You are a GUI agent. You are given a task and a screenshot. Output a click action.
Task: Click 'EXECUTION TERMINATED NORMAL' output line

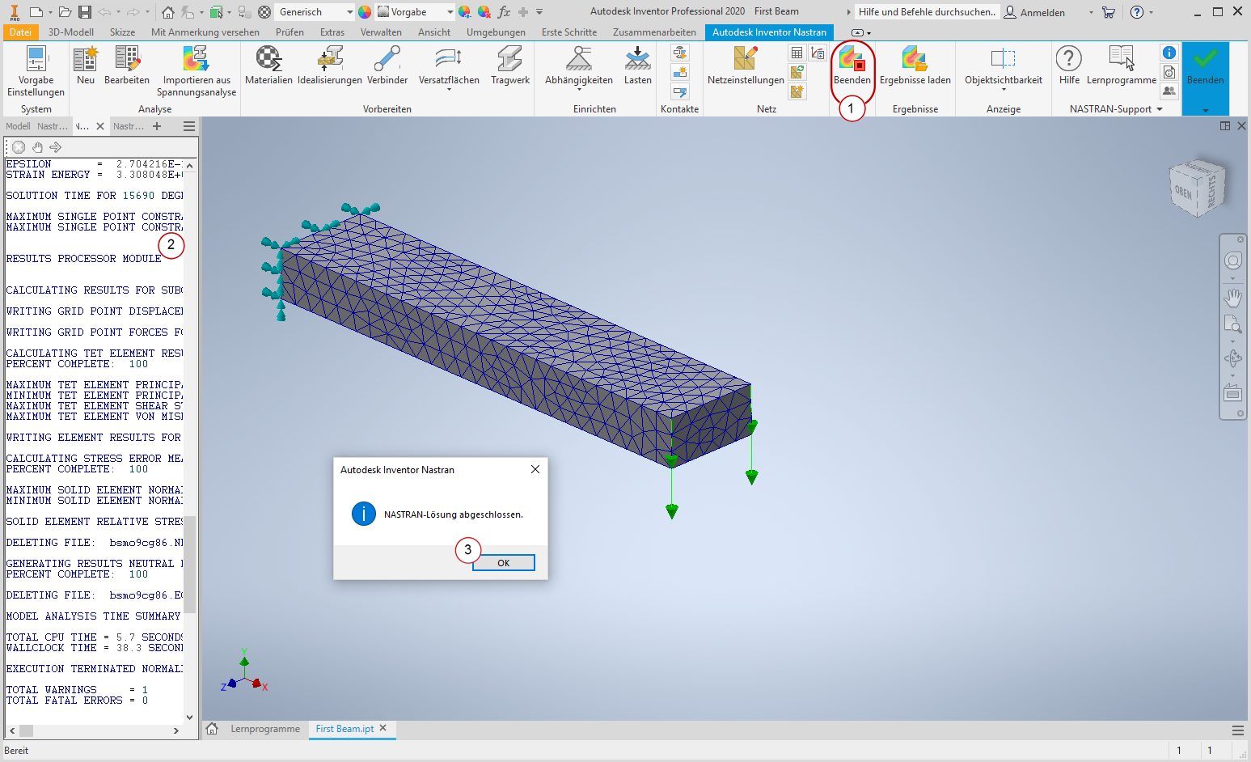(95, 669)
